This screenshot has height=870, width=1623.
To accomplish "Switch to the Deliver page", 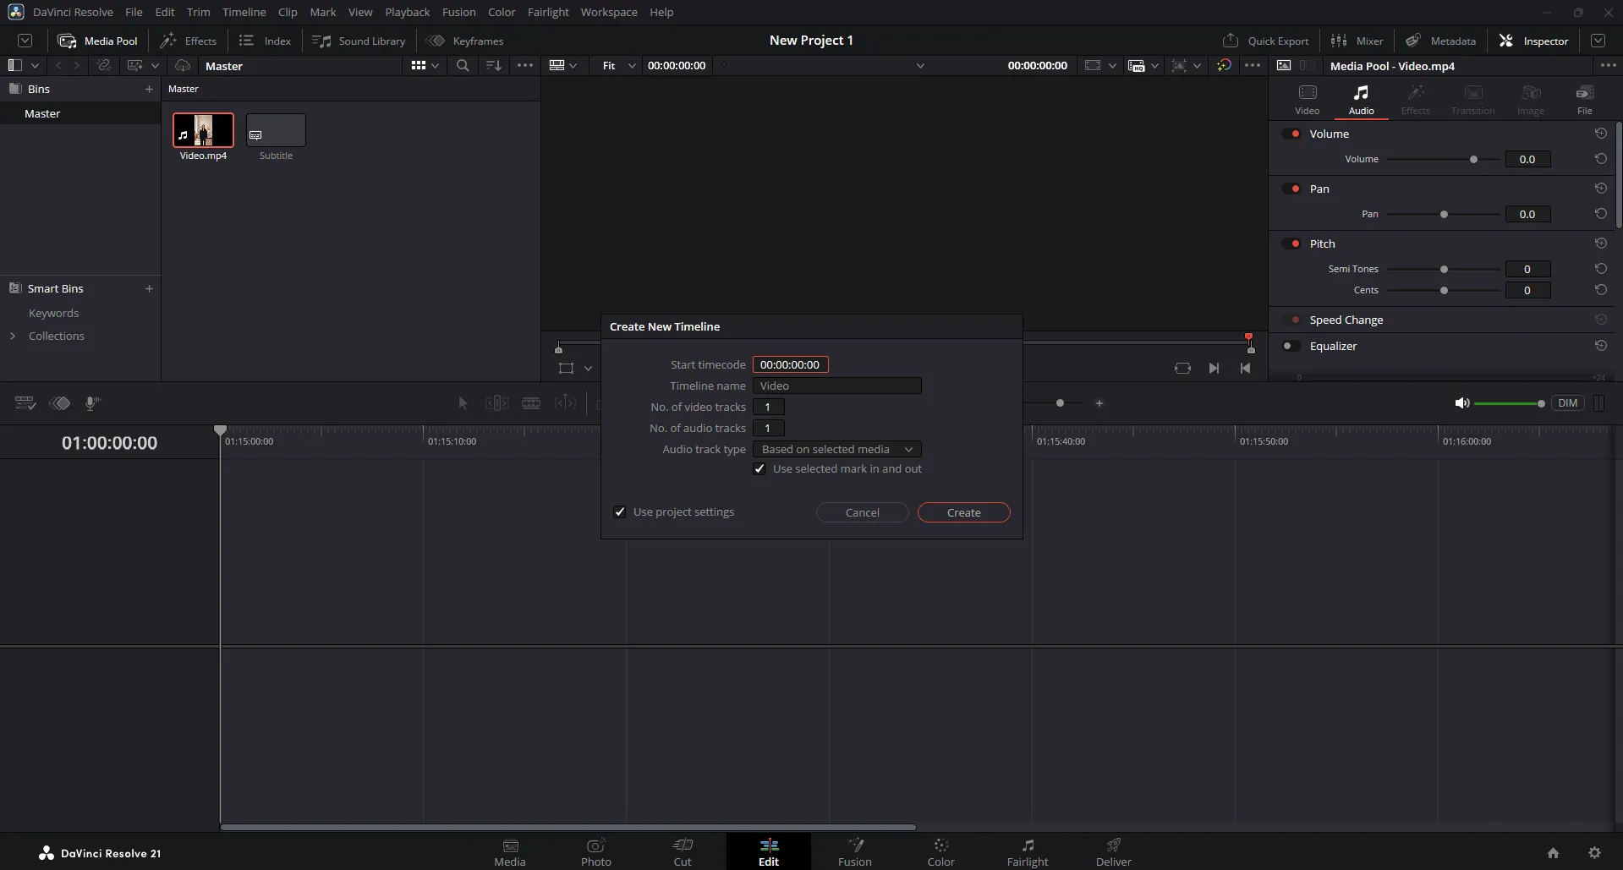I will click(x=1114, y=852).
